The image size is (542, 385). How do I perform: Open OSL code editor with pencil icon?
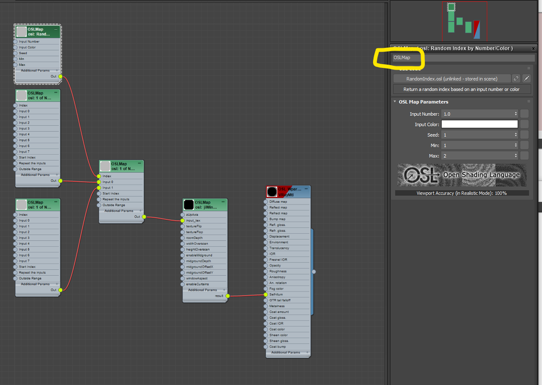pyautogui.click(x=526, y=79)
